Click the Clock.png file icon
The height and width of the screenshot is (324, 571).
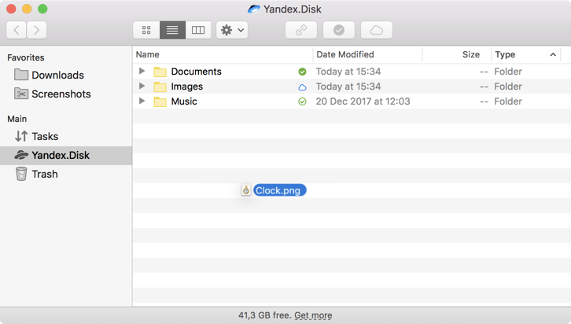[x=246, y=190]
